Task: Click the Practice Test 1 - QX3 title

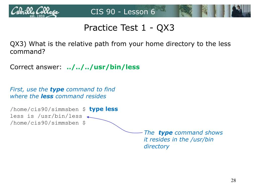Action: click(x=129, y=28)
